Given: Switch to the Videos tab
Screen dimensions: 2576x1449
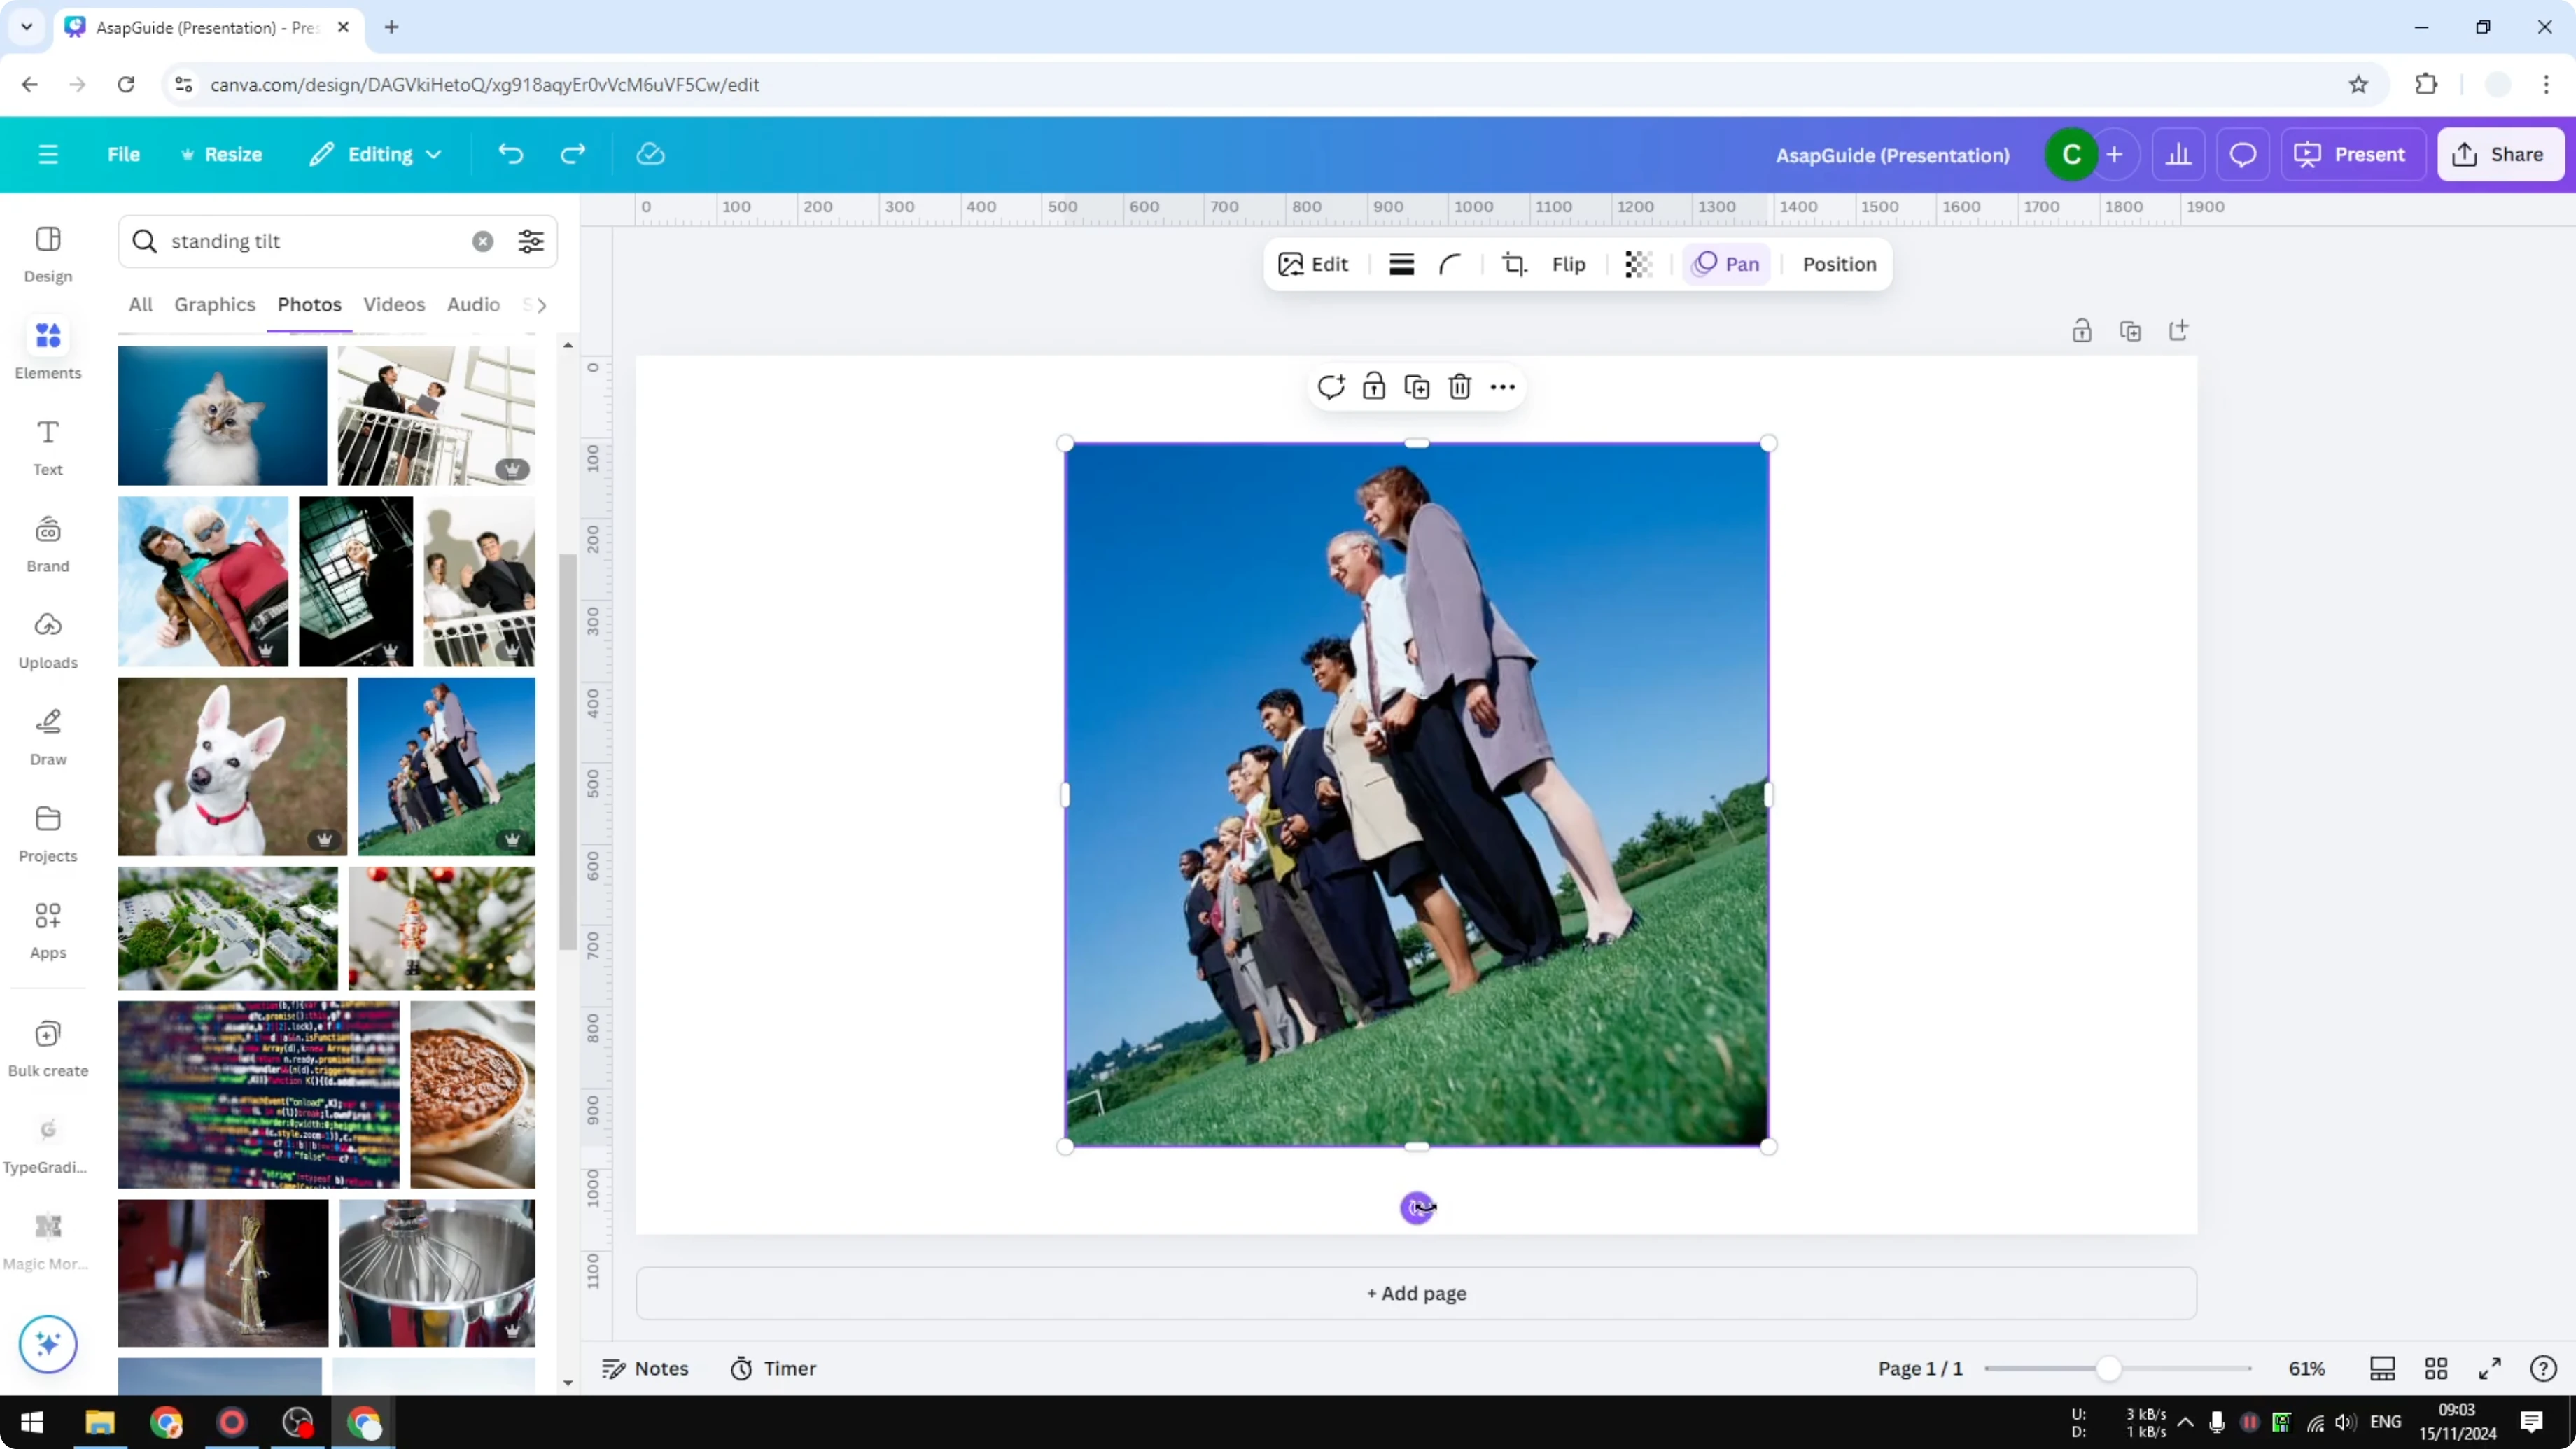Looking at the screenshot, I should click(393, 305).
